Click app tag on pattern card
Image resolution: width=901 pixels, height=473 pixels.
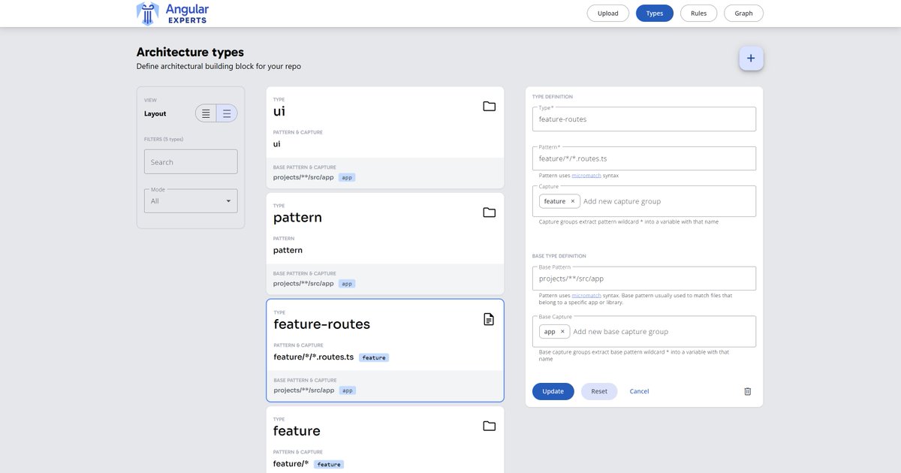point(347,284)
